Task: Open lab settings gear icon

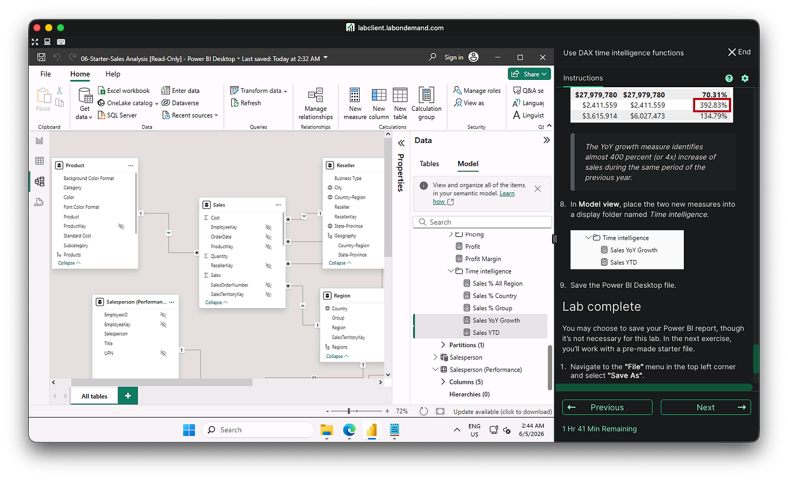Action: pyautogui.click(x=745, y=78)
